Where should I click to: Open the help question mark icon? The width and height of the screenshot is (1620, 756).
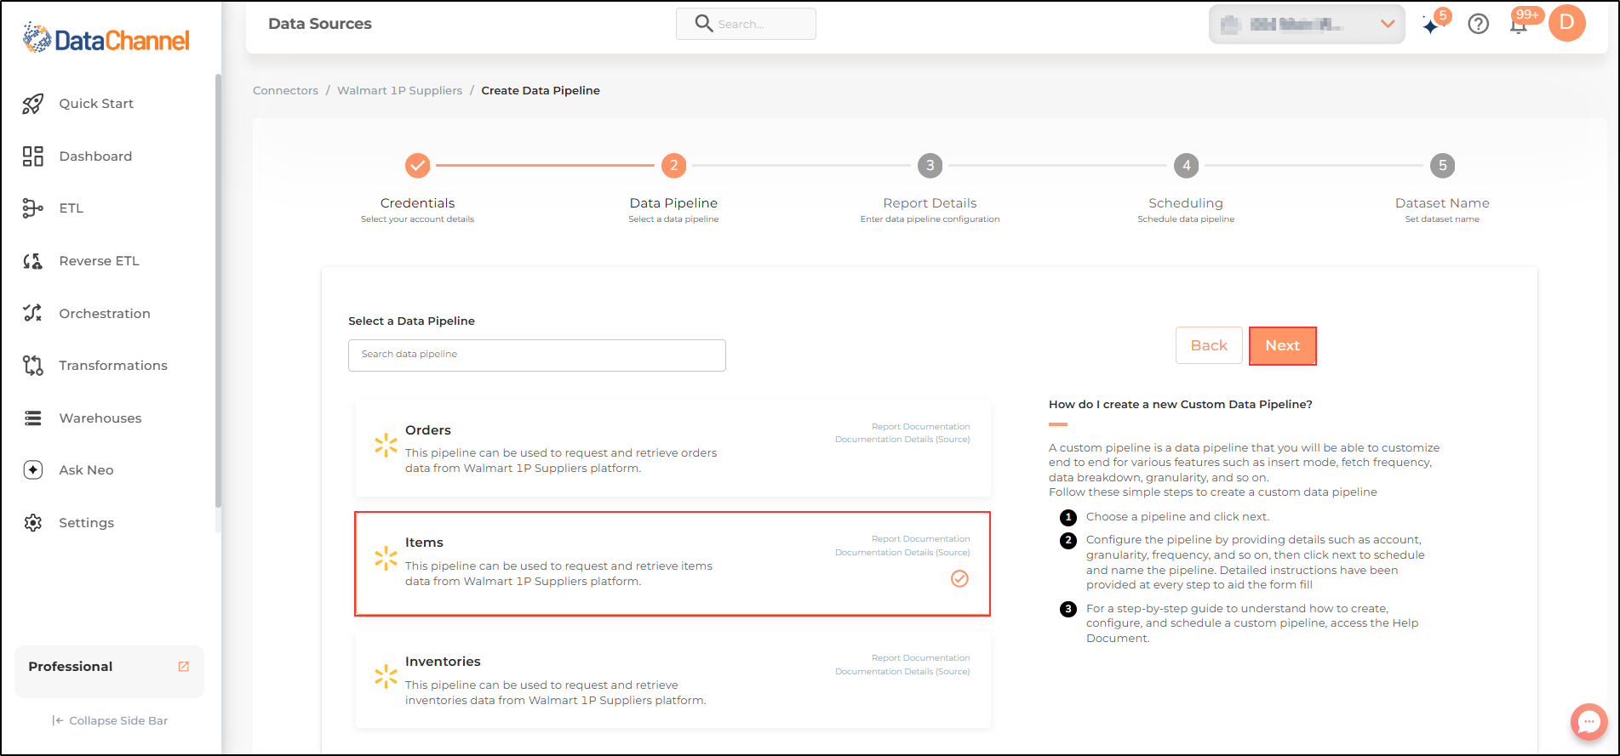pyautogui.click(x=1479, y=24)
